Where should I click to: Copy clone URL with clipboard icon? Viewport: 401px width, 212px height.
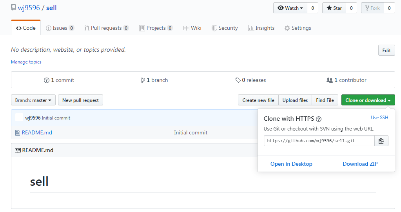point(381,141)
